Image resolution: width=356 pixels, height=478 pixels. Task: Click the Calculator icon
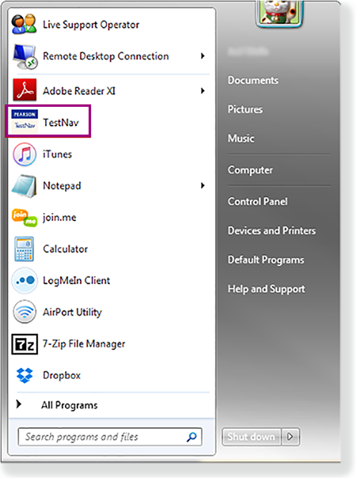[x=25, y=248]
